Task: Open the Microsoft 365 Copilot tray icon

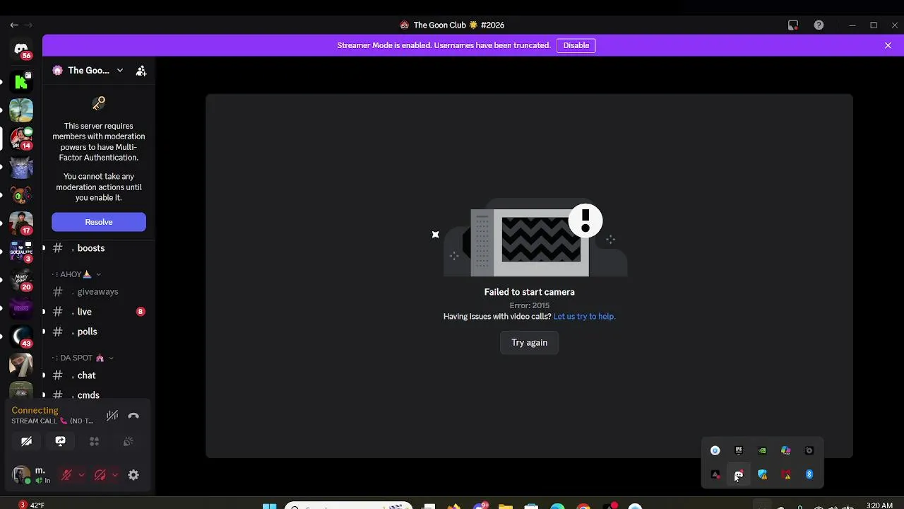Action: click(x=786, y=450)
